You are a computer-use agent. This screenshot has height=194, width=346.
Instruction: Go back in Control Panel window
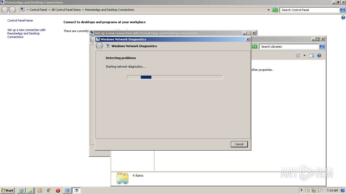click(5, 10)
